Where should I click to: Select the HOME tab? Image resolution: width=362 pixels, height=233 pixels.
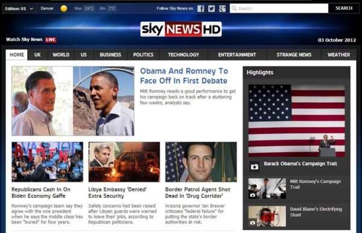(x=17, y=55)
